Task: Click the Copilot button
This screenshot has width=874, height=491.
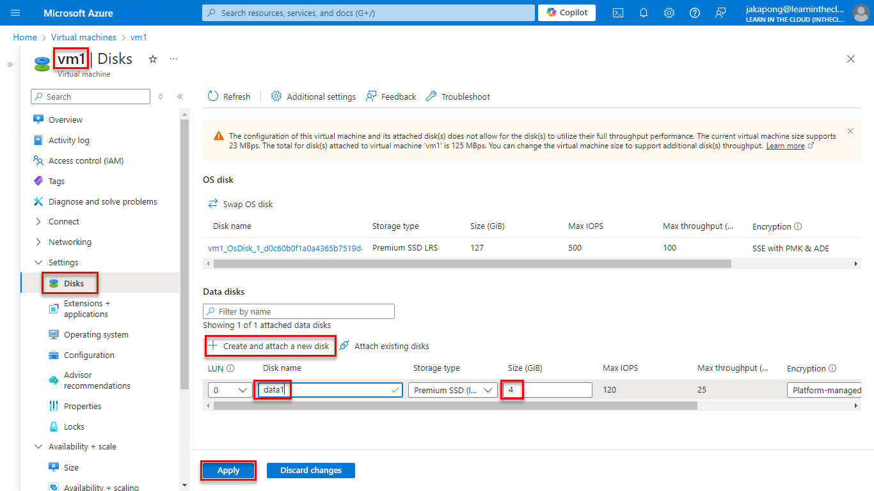Action: pos(567,13)
